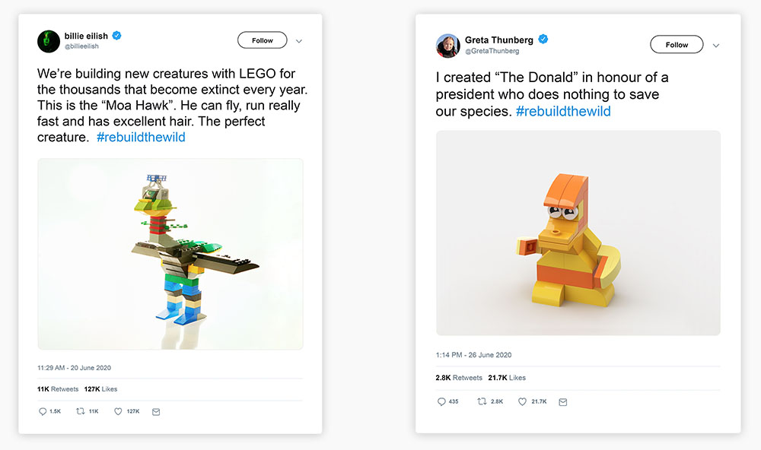Click billie eilish's verified badge
Screen dimensions: 761x450
[x=116, y=36]
